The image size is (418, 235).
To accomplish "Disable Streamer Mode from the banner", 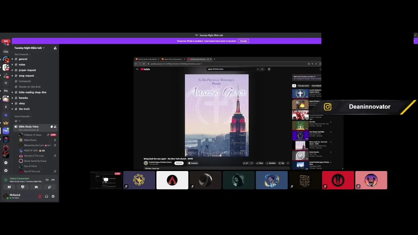I will [x=243, y=41].
